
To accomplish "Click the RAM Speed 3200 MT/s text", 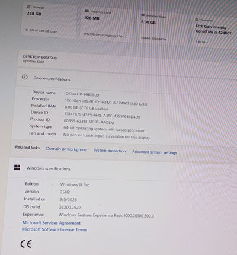I will pos(153,39).
